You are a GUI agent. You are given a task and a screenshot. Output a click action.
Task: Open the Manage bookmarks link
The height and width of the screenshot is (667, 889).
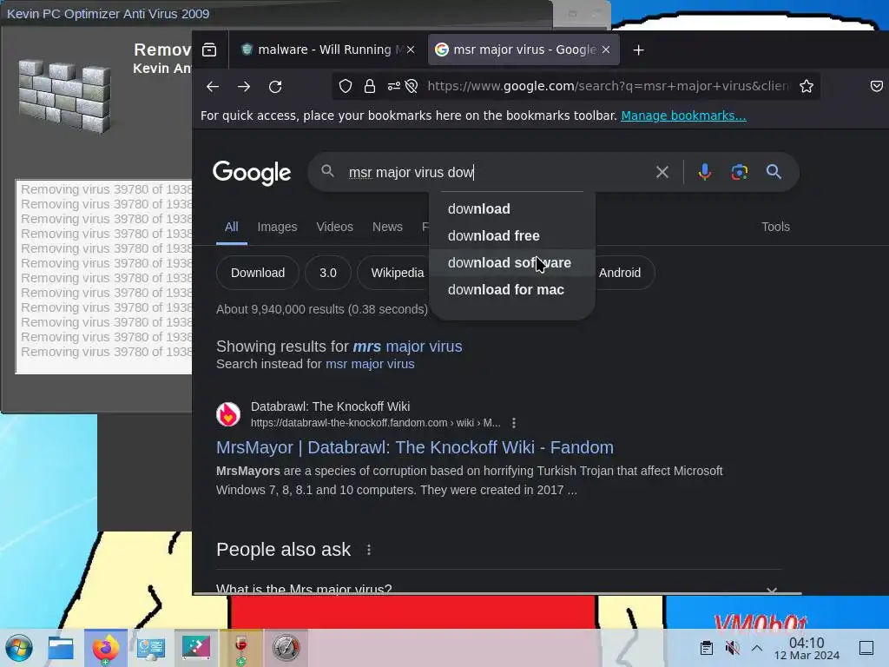click(x=683, y=116)
